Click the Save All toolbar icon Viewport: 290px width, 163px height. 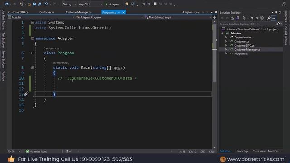[x=39, y=4]
